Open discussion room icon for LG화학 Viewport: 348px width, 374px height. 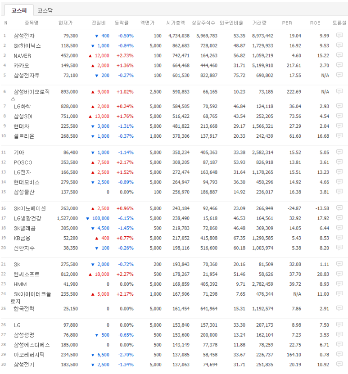tap(339, 106)
